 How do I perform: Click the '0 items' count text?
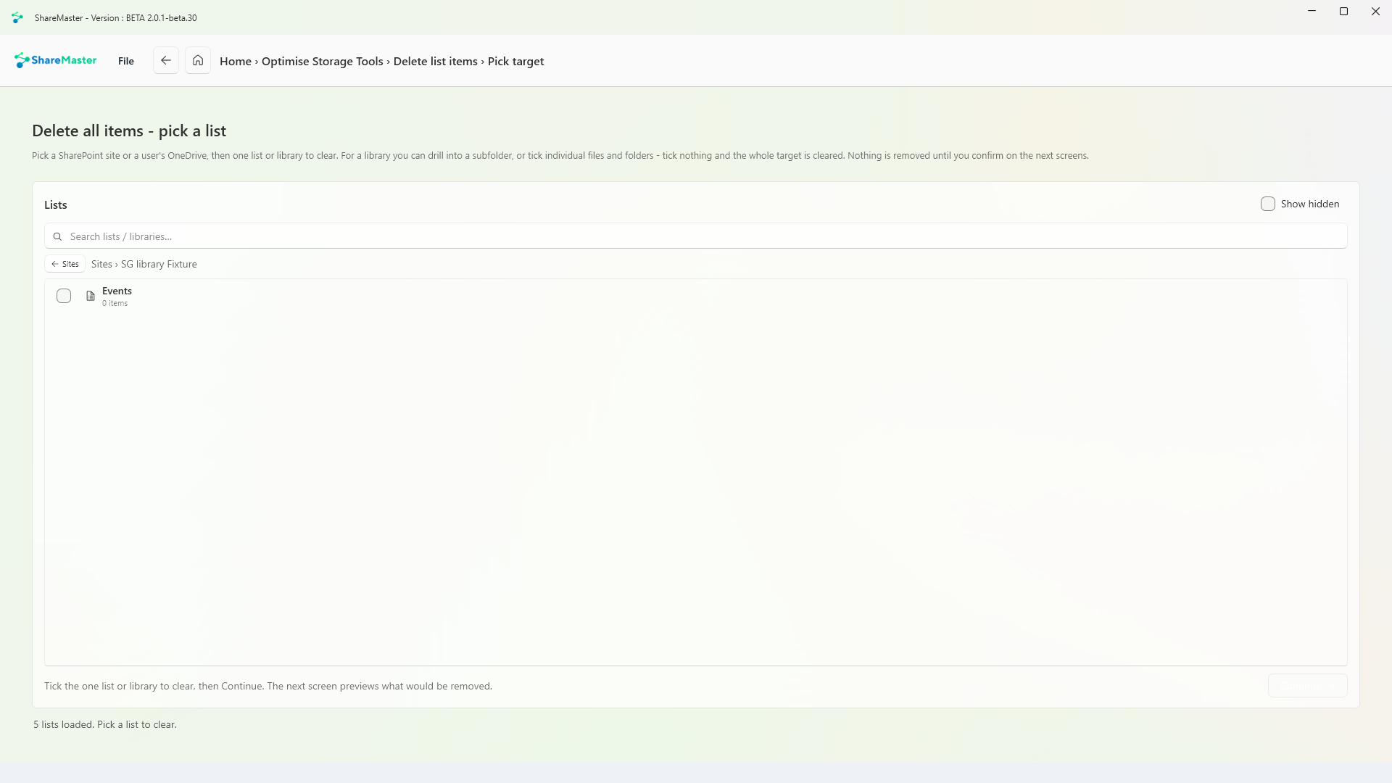point(115,303)
